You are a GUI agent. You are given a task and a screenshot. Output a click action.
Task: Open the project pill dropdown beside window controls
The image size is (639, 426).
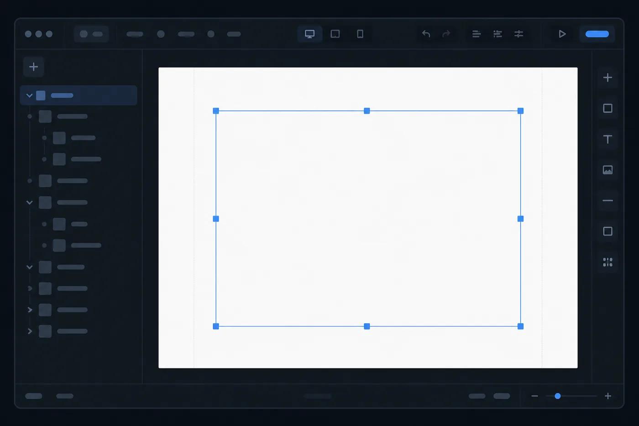point(91,34)
